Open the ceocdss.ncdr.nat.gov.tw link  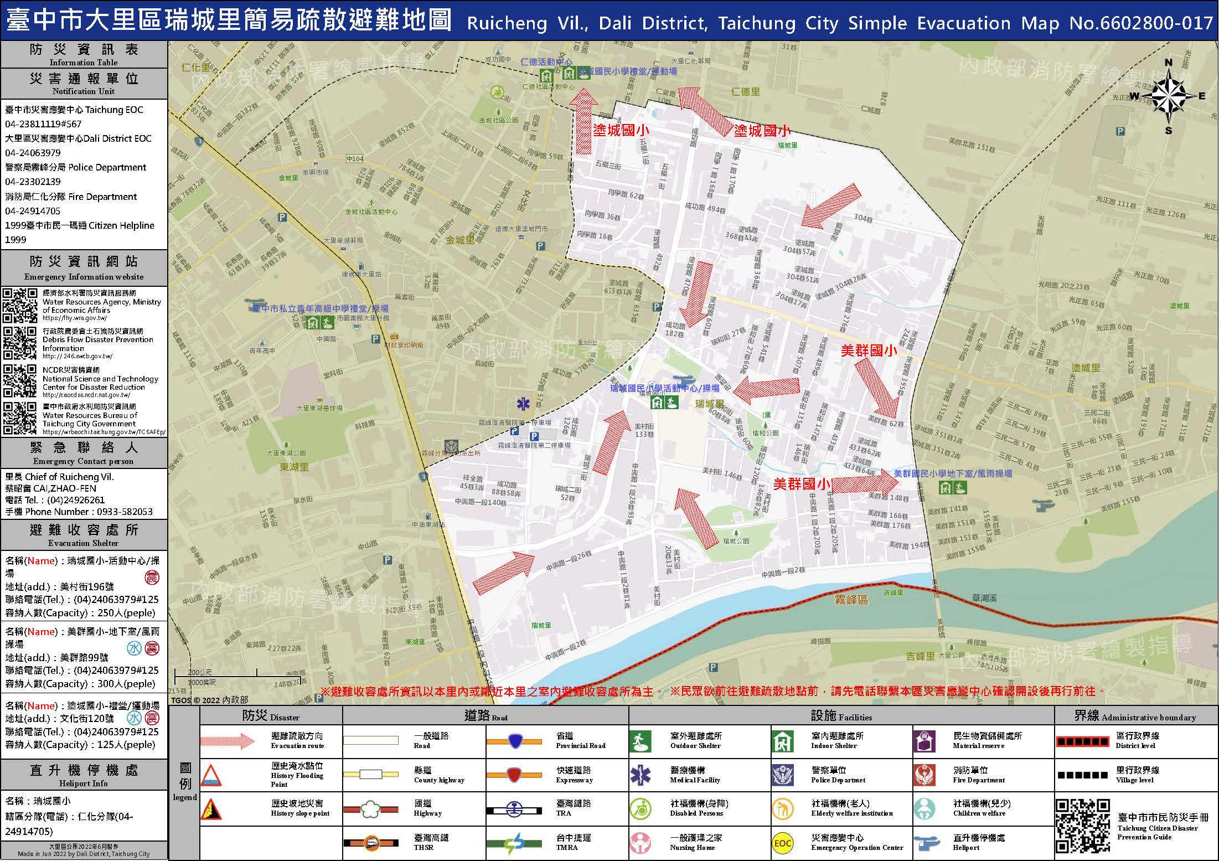[86, 395]
